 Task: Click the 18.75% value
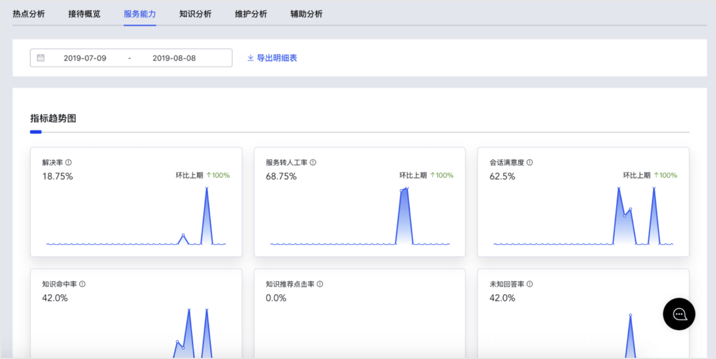pyautogui.click(x=58, y=176)
